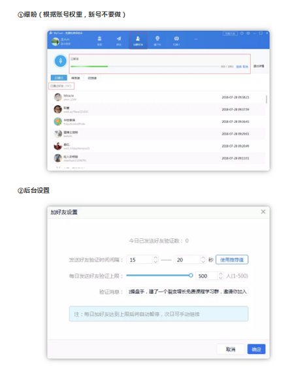
Task: Click the help question mark icon in title bar
Action: [242, 33]
